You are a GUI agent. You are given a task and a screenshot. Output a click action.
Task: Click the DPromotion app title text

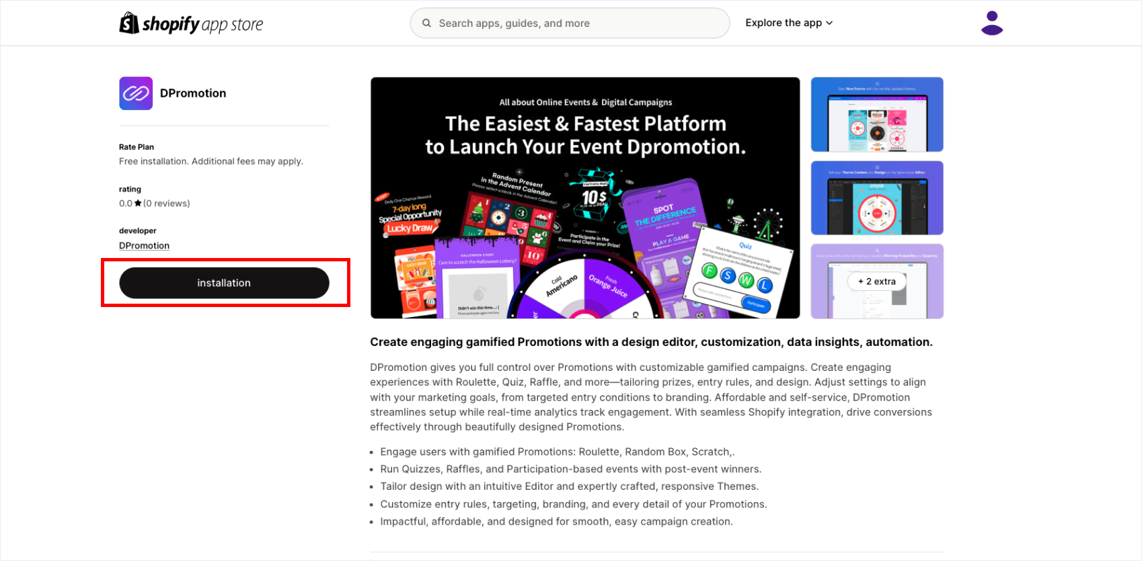point(193,93)
